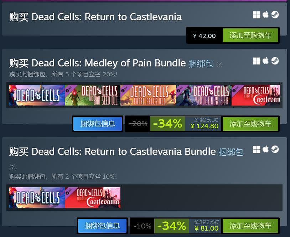290x237 pixels.
Task: Add the ¥81.00 Return to Castlevania Bundle to cart
Action: [250, 226]
